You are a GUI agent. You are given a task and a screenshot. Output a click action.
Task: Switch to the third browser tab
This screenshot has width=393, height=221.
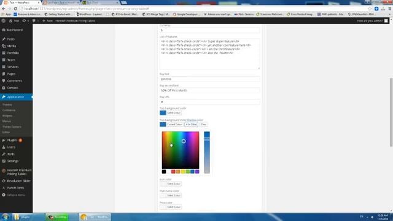click(100, 2)
